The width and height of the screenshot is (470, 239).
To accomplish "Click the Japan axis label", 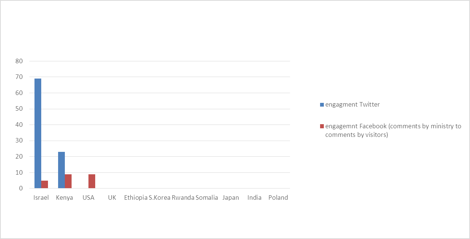I will click(231, 197).
